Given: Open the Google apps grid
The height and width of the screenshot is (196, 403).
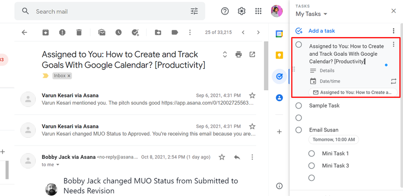Looking at the screenshot, I should tap(258, 11).
